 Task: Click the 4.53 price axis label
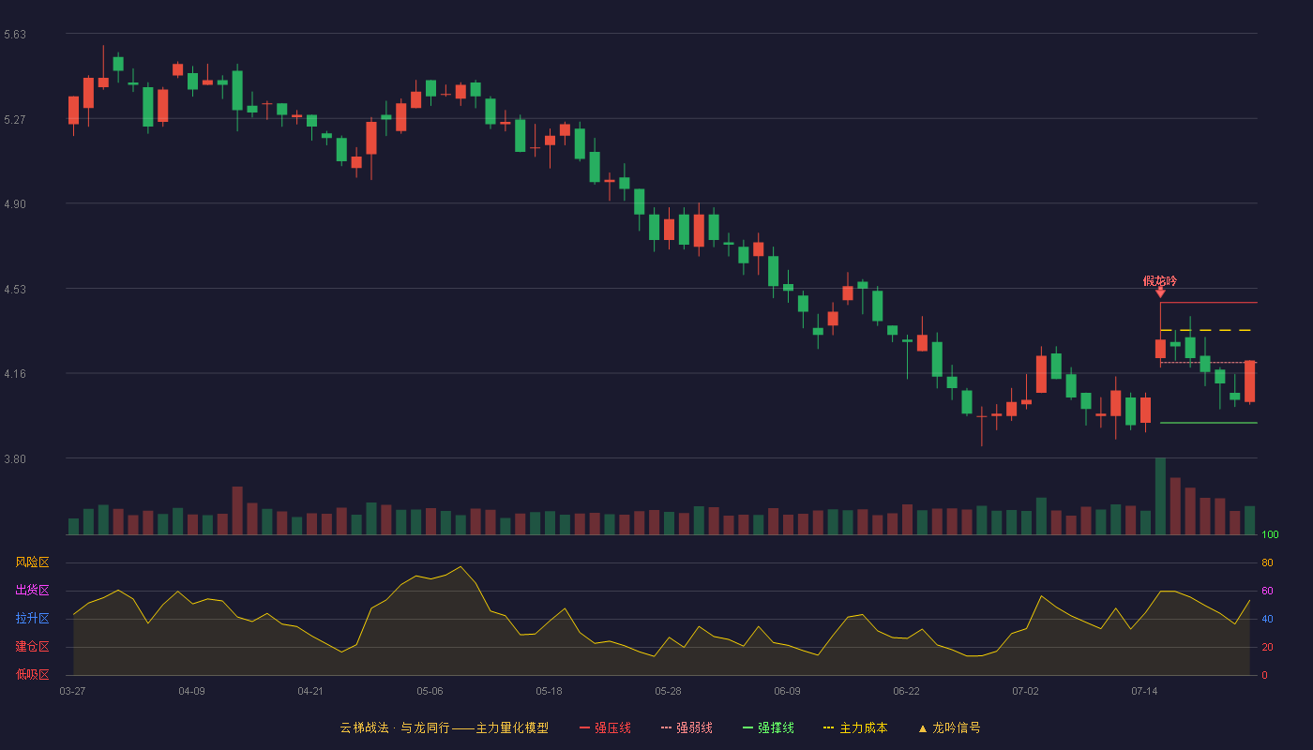pyautogui.click(x=15, y=290)
